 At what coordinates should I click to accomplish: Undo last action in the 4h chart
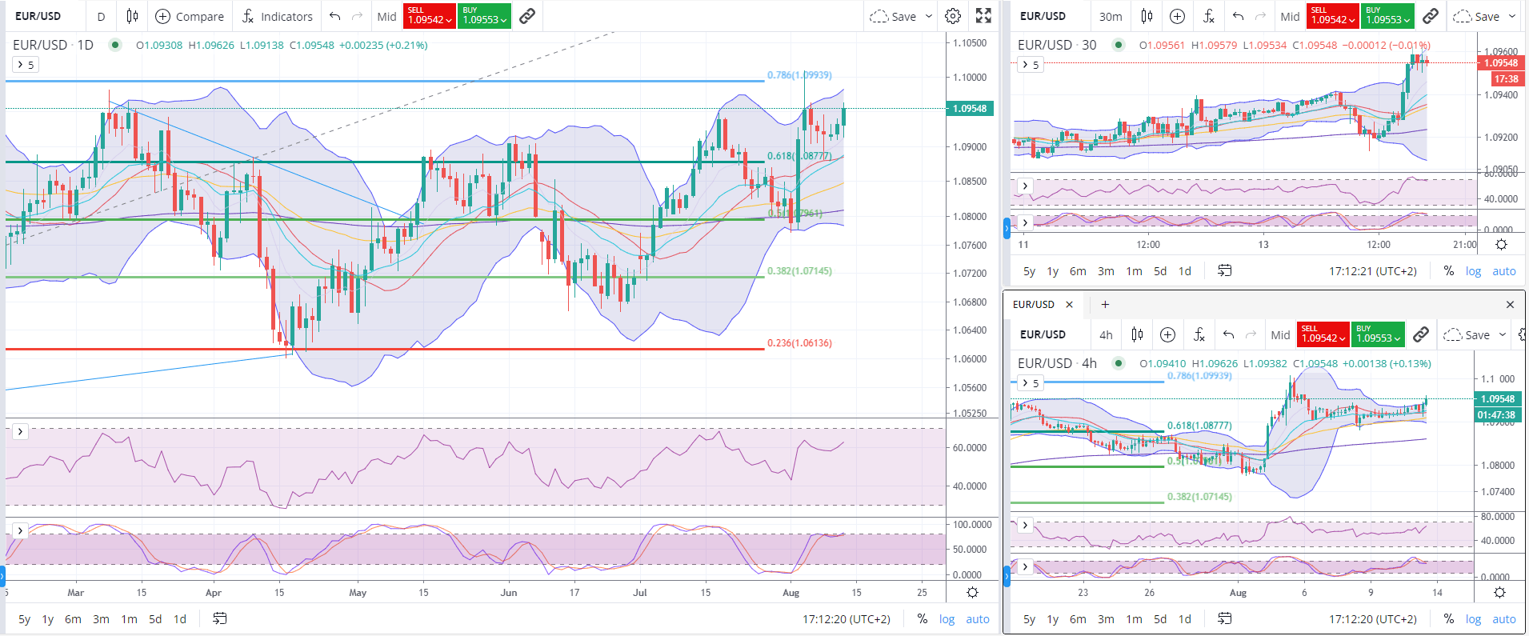(1228, 334)
